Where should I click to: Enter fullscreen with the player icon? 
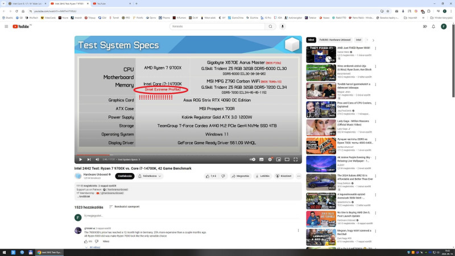pos(295,159)
